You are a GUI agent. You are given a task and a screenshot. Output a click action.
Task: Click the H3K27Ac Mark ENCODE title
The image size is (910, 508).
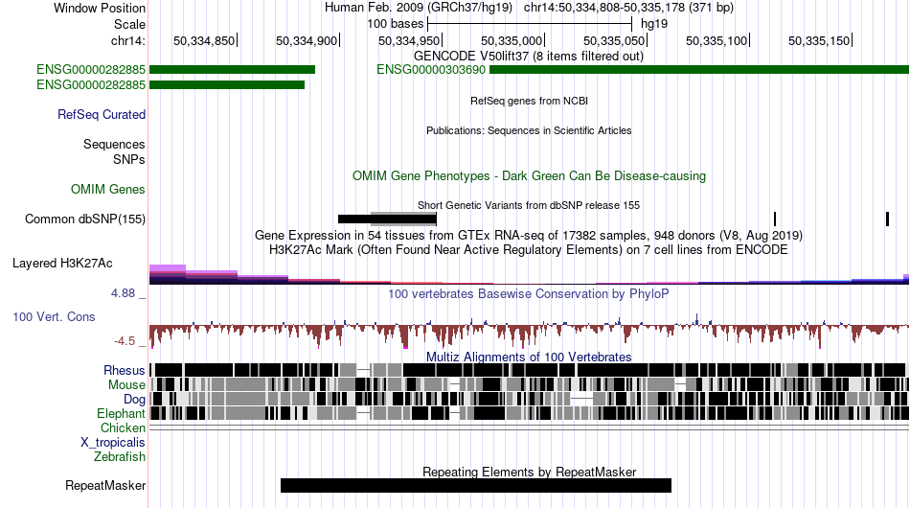coord(529,249)
